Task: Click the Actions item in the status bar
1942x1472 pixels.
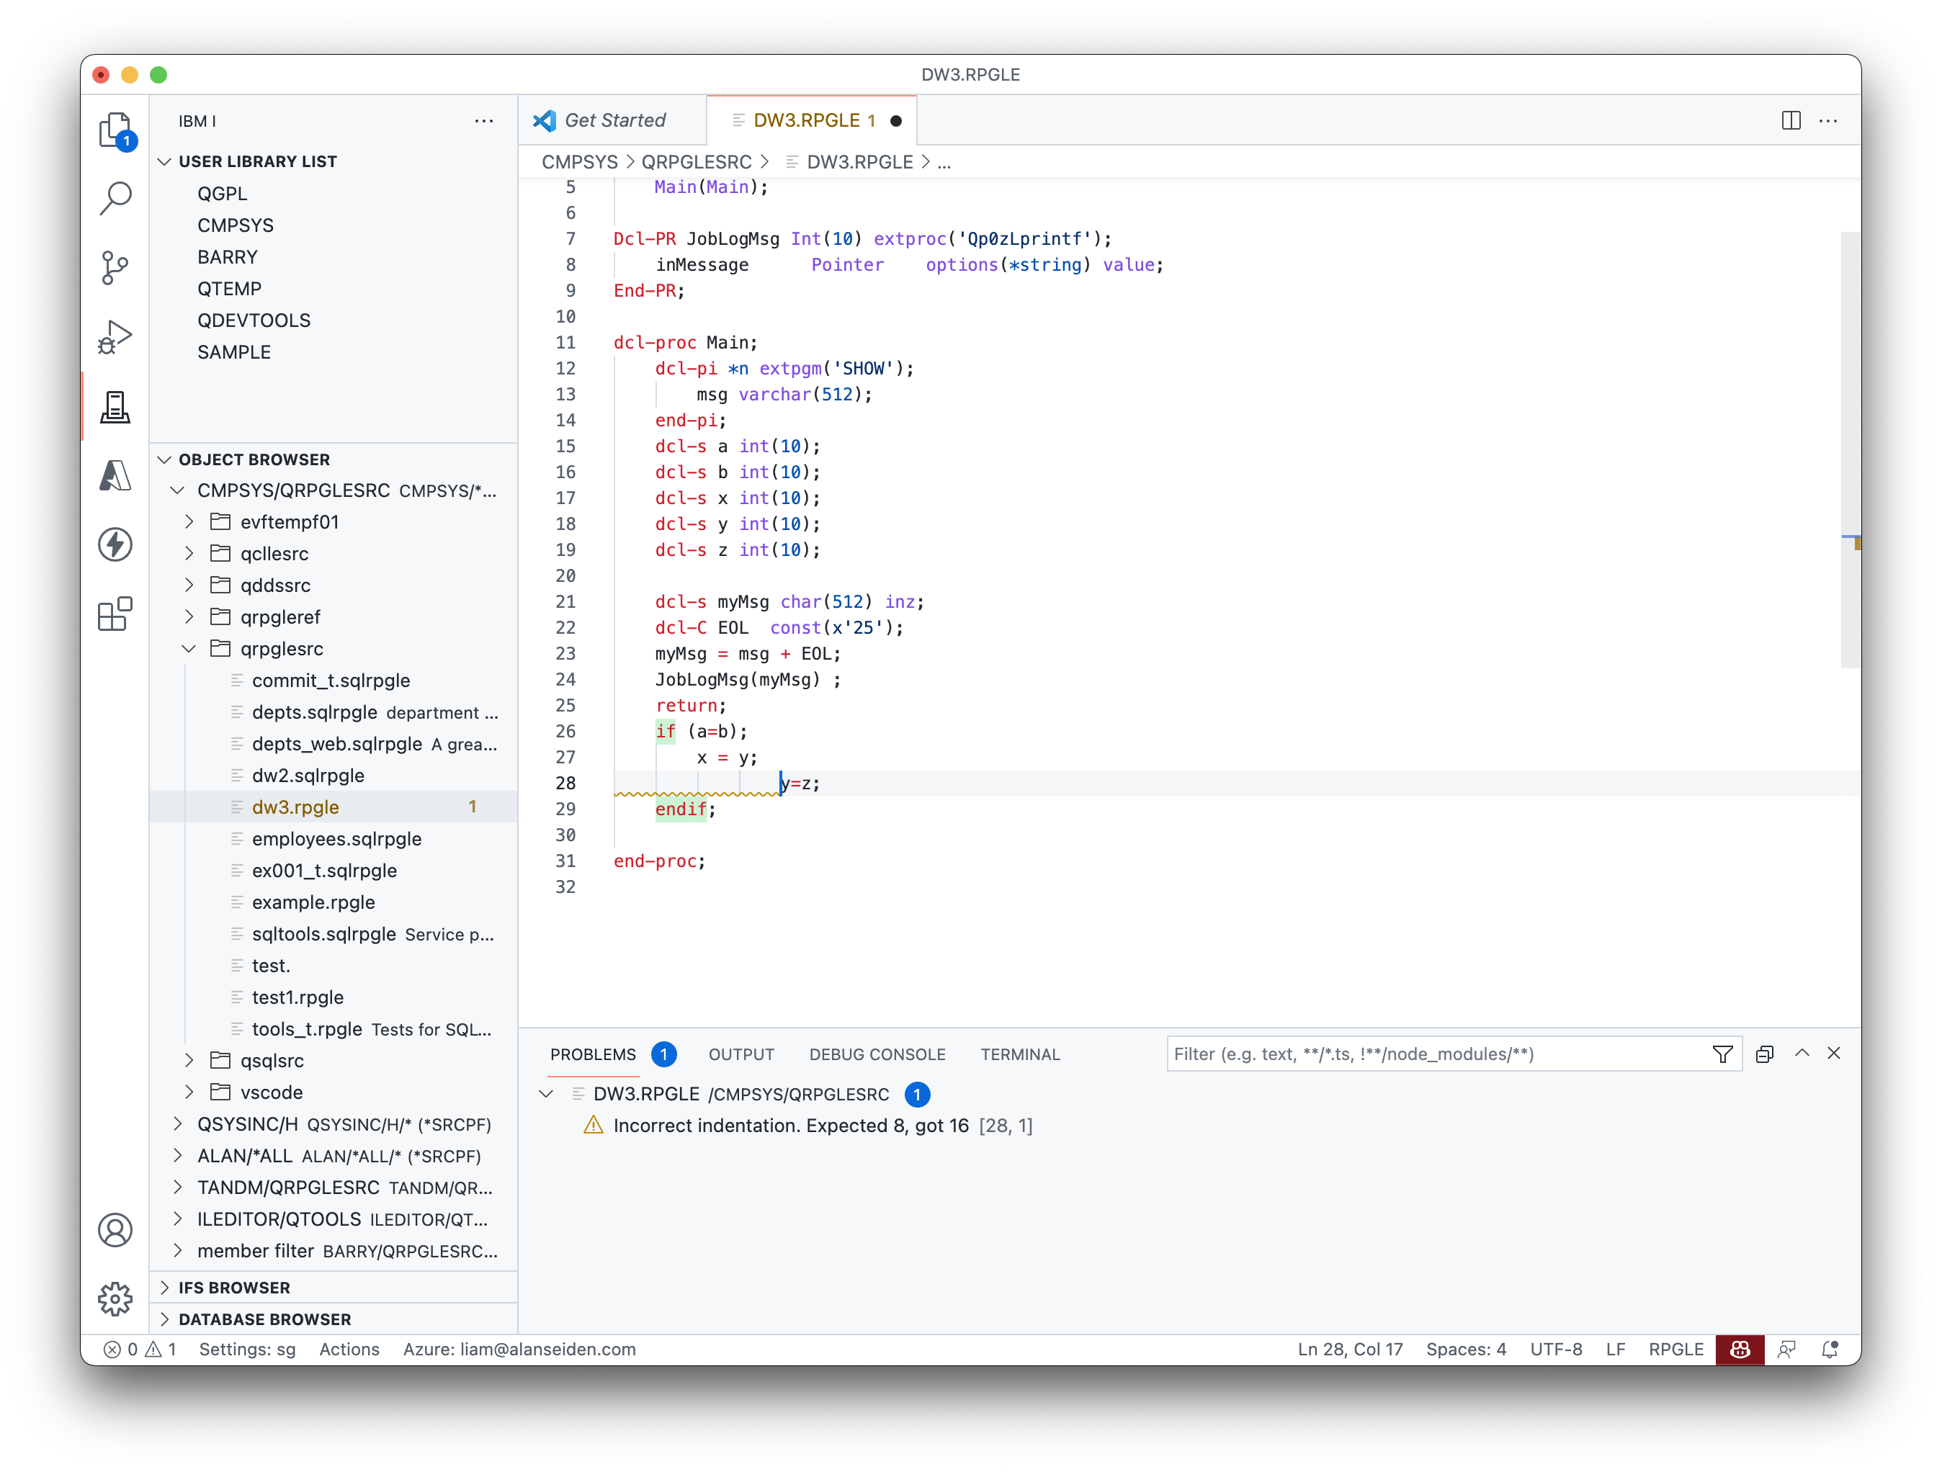Action: [x=349, y=1349]
